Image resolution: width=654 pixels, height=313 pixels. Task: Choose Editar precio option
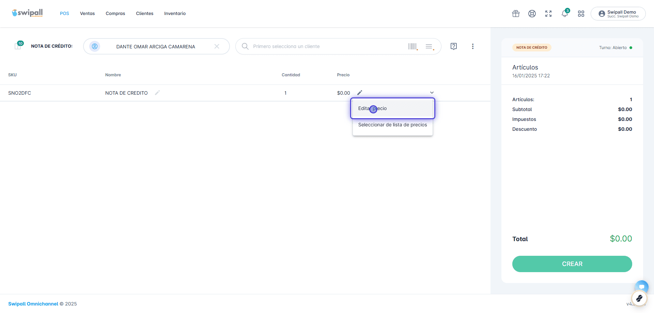[393, 108]
